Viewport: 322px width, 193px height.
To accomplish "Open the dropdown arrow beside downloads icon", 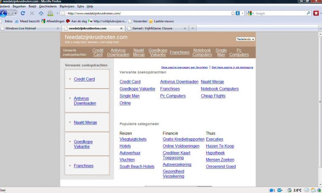I will click(x=57, y=13).
